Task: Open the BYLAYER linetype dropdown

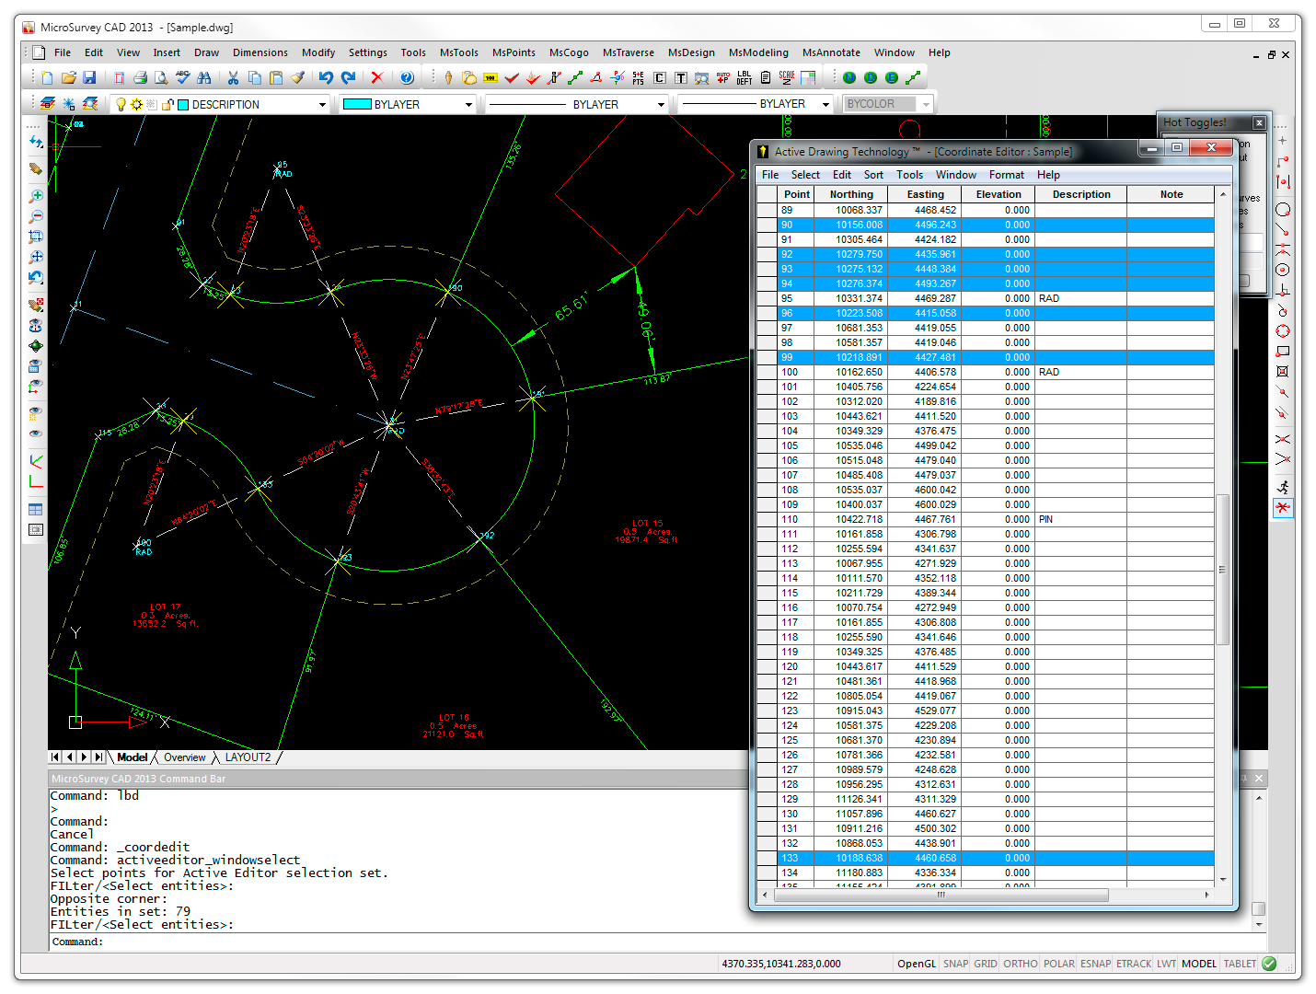Action: (661, 105)
